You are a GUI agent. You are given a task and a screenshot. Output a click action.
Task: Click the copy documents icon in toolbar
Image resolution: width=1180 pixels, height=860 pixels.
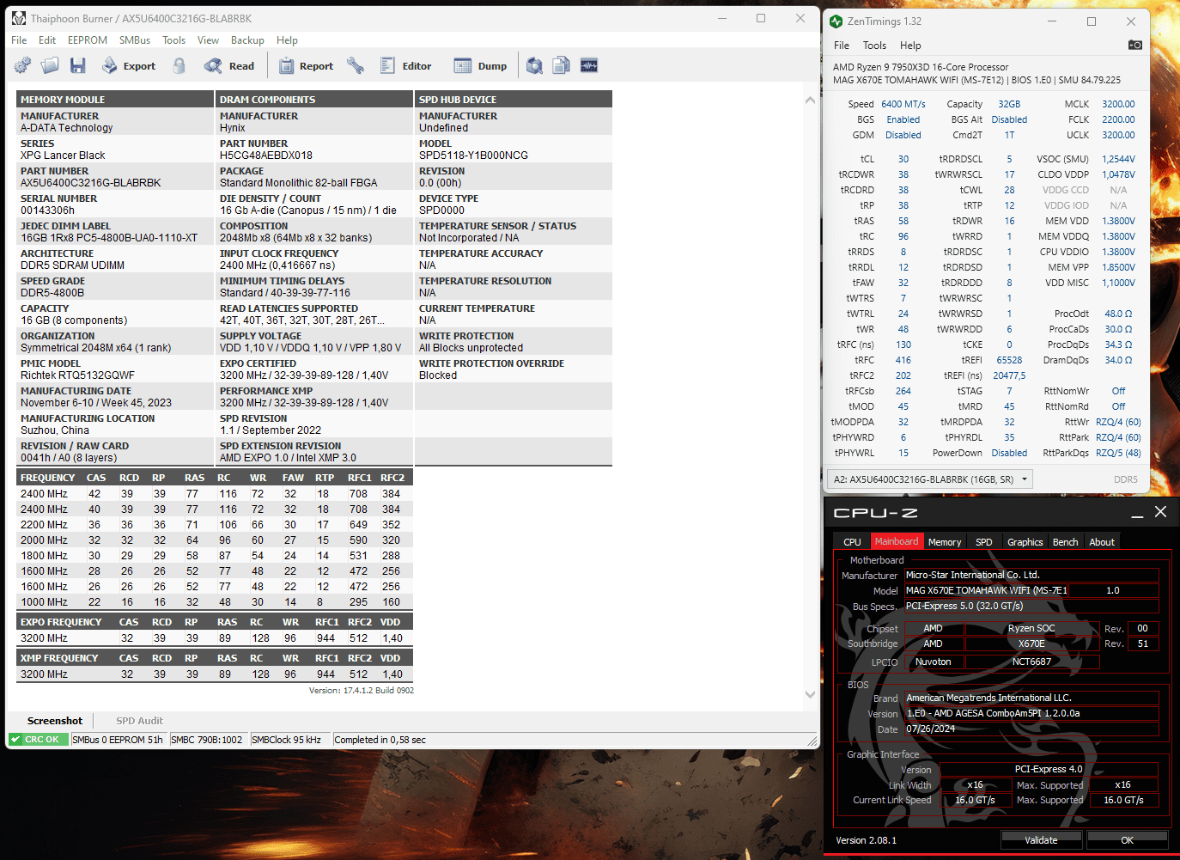562,65
